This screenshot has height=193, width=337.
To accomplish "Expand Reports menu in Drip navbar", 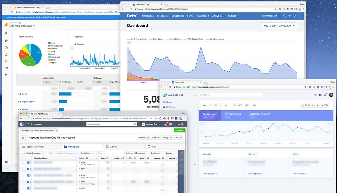I will point(233,16).
